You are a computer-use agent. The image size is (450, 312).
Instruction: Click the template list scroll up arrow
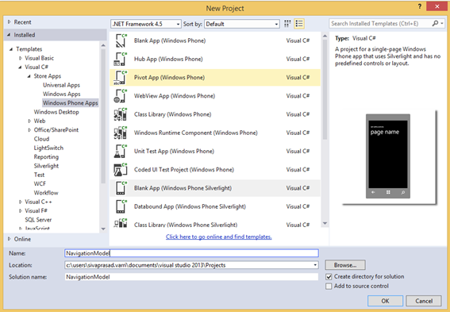pyautogui.click(x=325, y=36)
